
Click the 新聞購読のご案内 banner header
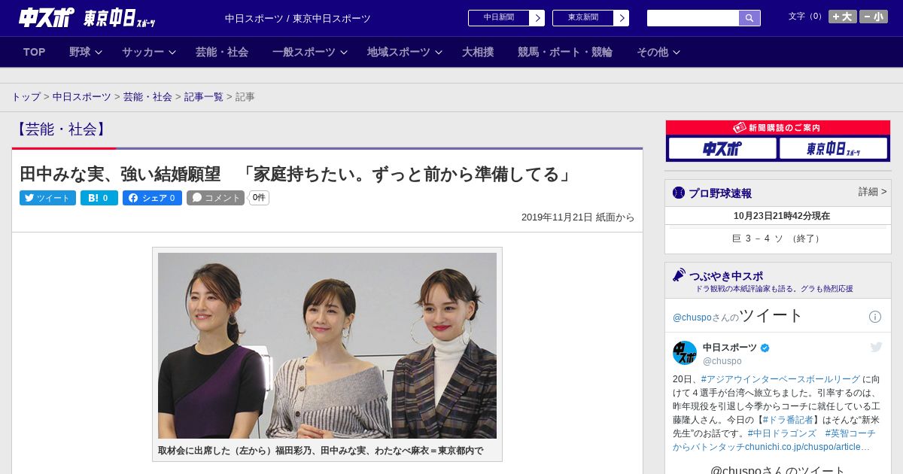[778, 128]
